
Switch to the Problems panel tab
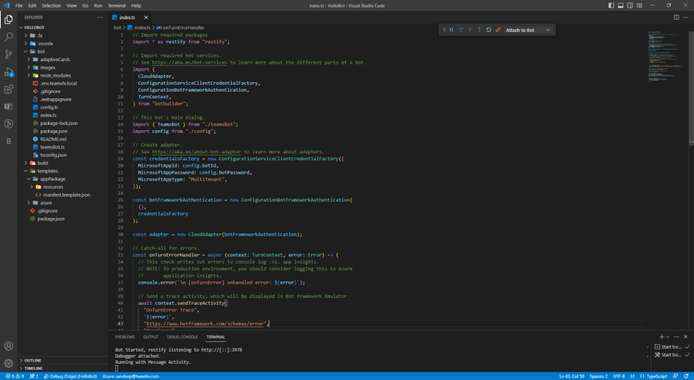(125, 337)
